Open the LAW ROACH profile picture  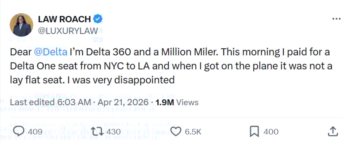tap(21, 25)
